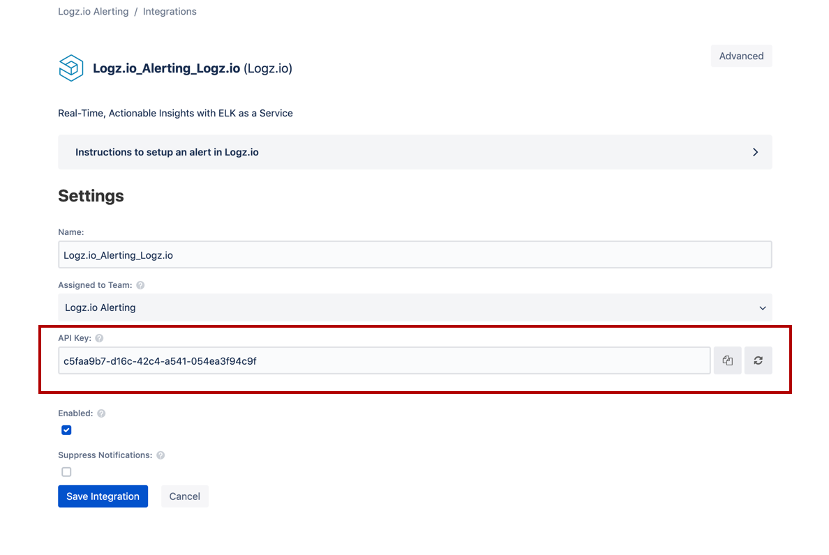Screen dimensions: 829x555
Task: Uncheck the Enabled checkbox
Action: click(x=66, y=430)
